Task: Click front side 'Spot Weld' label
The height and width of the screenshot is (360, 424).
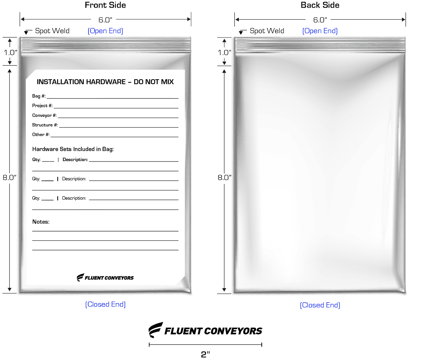Action: tap(52, 31)
